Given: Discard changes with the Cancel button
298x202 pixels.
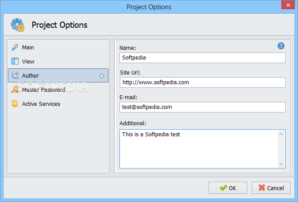Looking at the screenshot, I should pos(271,188).
